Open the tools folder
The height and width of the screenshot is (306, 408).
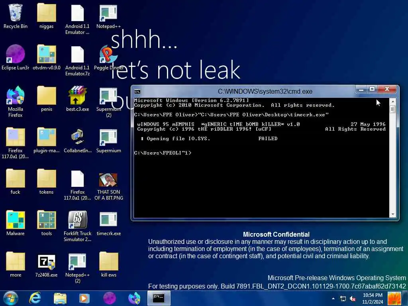(x=46, y=223)
